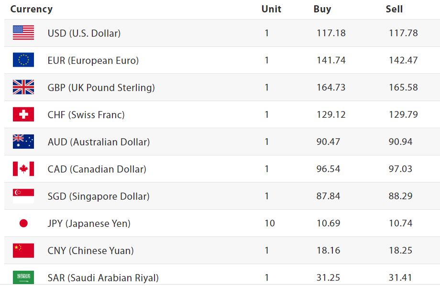Screen dimensions: 440x286
Task: Click the Australian flag icon
Action: point(23,142)
